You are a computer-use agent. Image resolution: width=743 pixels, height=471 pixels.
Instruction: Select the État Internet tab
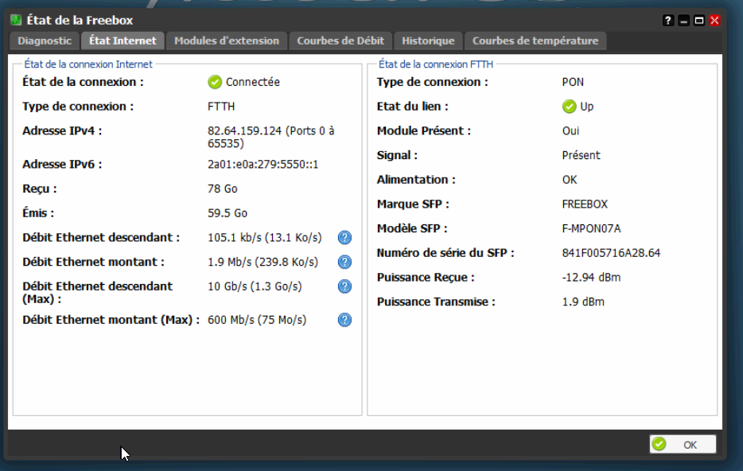[x=123, y=41]
